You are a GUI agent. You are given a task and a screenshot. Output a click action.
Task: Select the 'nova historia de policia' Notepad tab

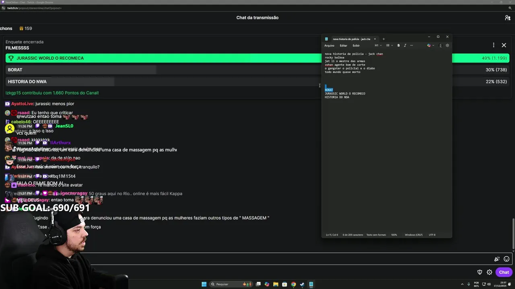tap(351, 39)
